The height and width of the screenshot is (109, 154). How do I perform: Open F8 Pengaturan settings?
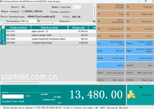point(139,21)
